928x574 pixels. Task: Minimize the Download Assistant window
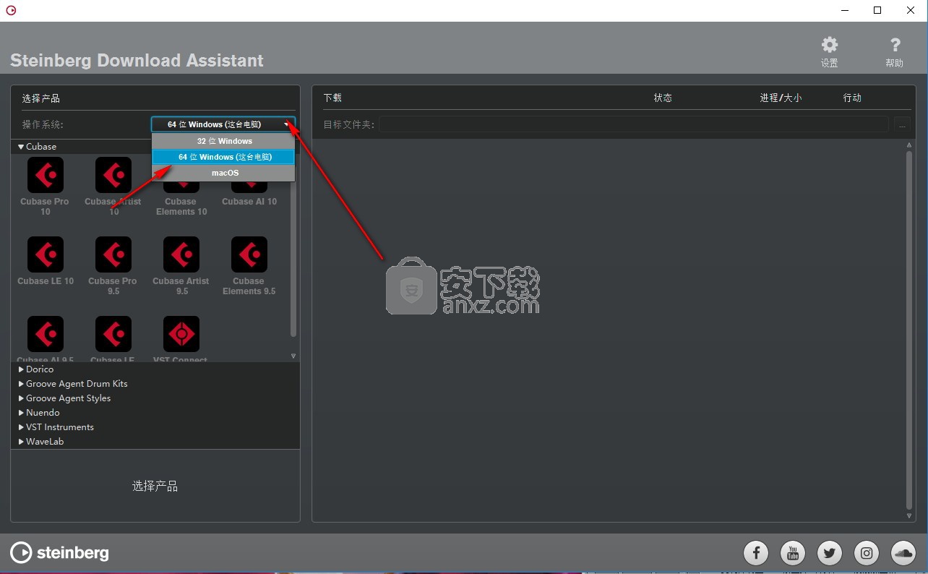coord(845,10)
